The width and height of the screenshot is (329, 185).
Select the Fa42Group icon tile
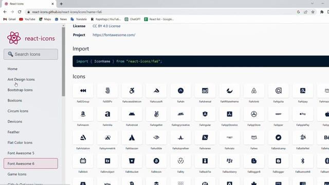(x=83, y=90)
